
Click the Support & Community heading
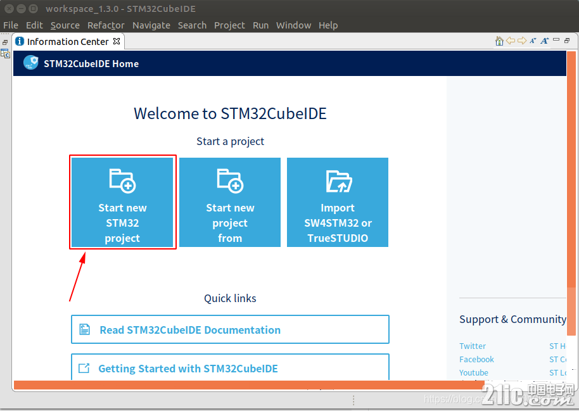click(x=512, y=319)
